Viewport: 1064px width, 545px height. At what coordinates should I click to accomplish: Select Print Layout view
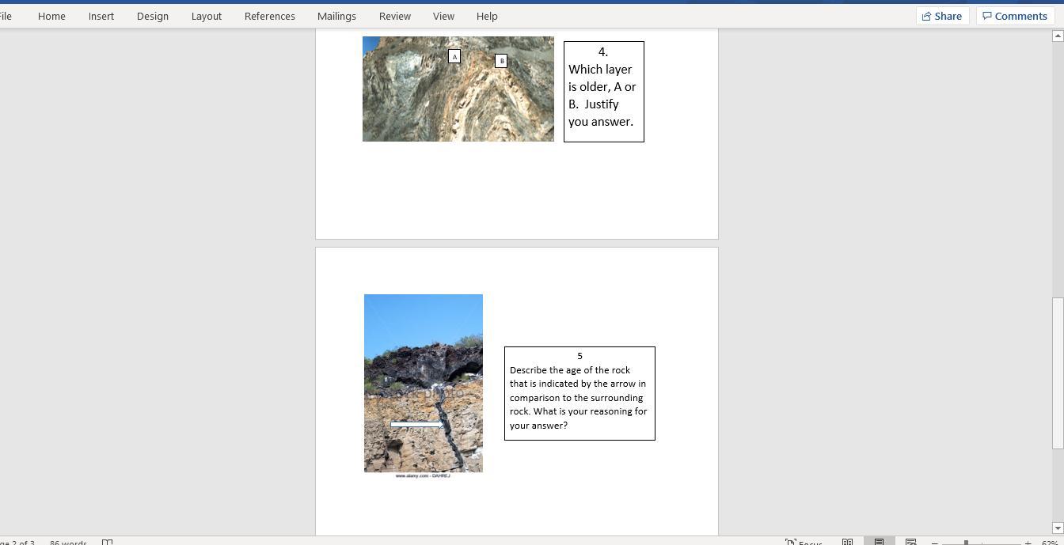879,542
